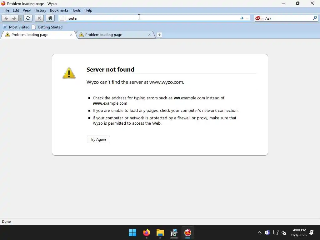The height and width of the screenshot is (240, 320).
Task: Click into the Ask search field
Action: coord(288,18)
